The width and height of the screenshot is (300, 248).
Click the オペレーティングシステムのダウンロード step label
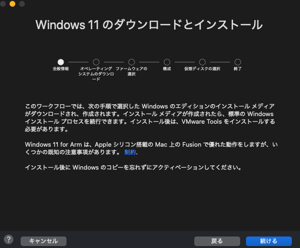click(x=96, y=74)
